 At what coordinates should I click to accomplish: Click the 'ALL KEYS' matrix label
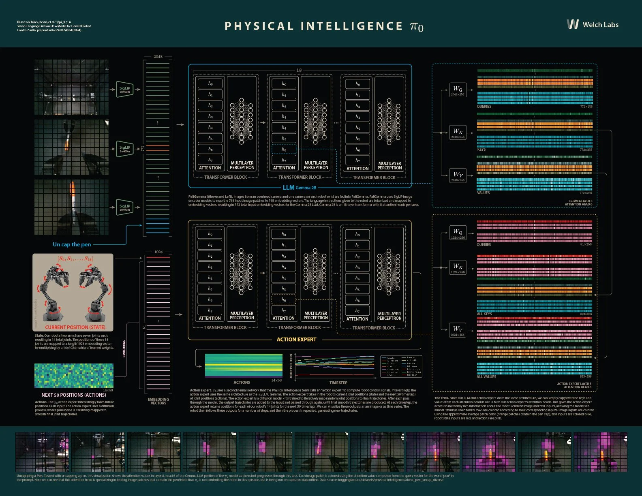coord(484,314)
